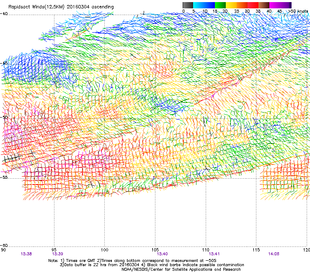Click the '-55' latitude axis label
Image resolution: width=310 pixels, height=272 pixels.
(x=4, y=177)
